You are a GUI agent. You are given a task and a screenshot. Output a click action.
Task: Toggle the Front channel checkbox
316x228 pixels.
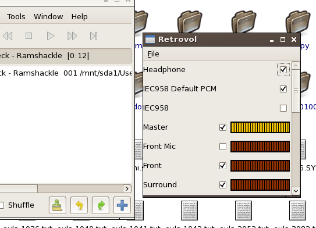click(x=223, y=166)
